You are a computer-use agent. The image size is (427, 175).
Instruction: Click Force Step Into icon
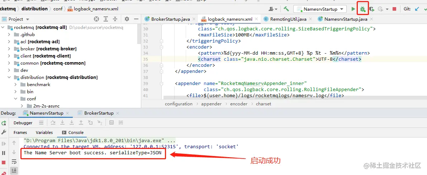tap(72, 123)
